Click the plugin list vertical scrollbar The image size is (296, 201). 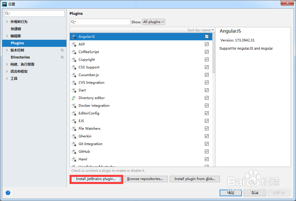click(x=213, y=53)
